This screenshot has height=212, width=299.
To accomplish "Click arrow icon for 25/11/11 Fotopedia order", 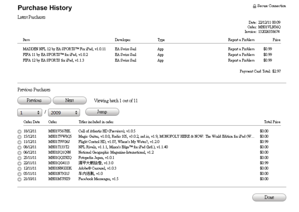I will point(19,158).
